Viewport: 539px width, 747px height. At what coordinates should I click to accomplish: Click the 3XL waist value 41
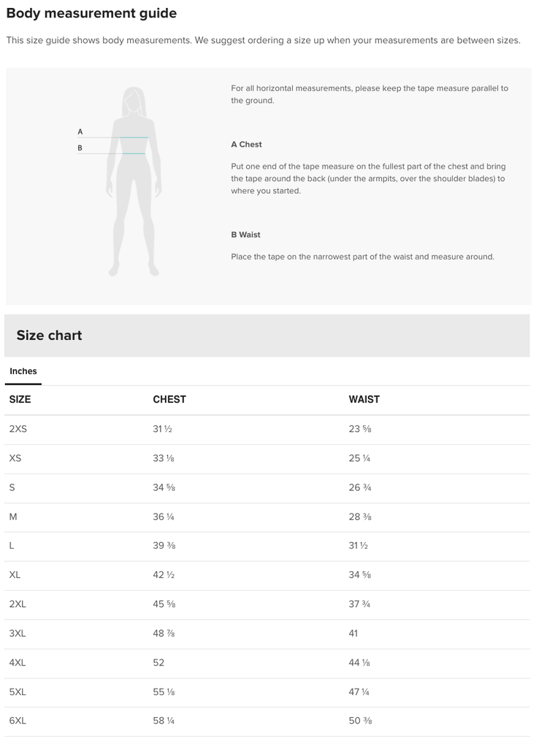click(x=353, y=634)
